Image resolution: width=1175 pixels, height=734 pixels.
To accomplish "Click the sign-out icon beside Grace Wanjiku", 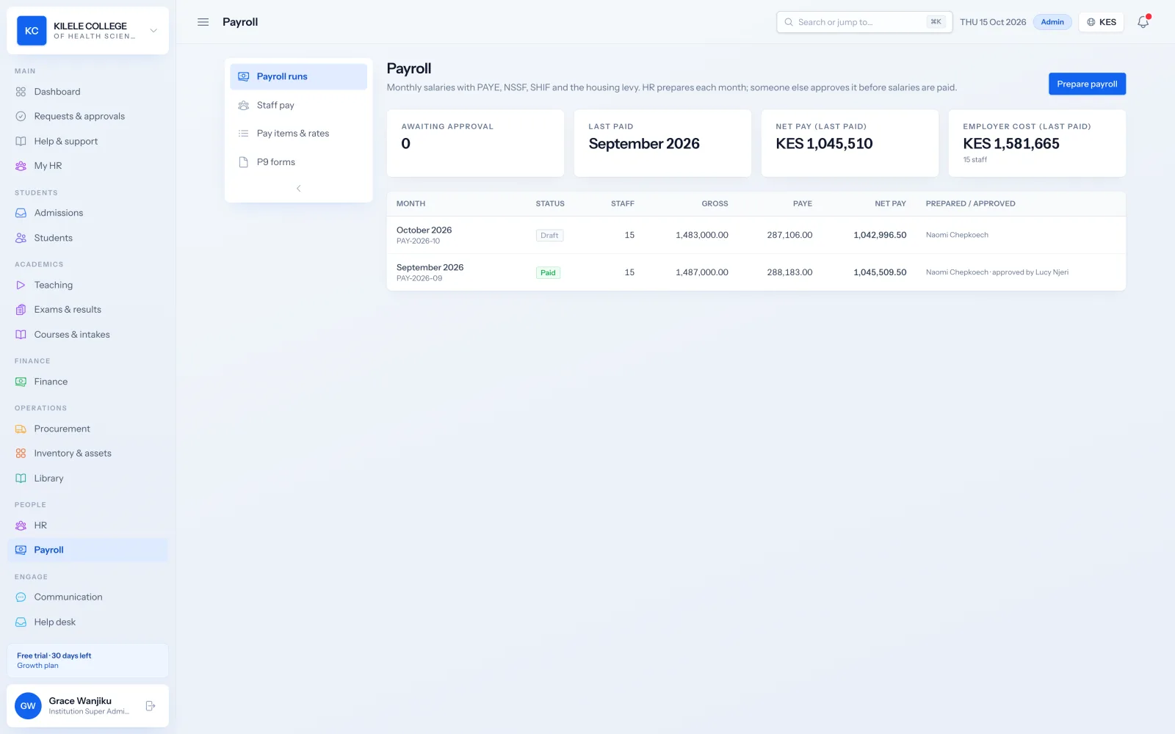I will (x=151, y=706).
